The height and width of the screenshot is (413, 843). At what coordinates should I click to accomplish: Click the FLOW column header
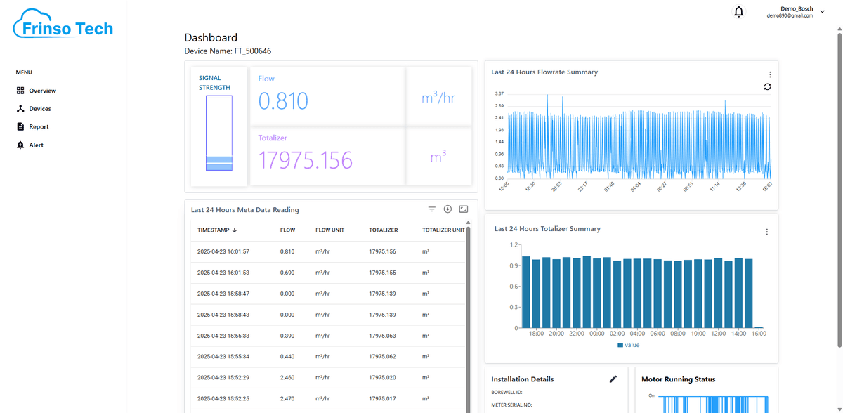[x=287, y=230]
